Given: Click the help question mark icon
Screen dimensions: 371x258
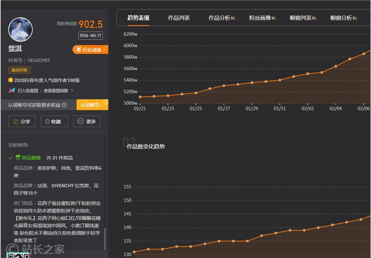Looking at the screenshot, I should click(x=64, y=105).
